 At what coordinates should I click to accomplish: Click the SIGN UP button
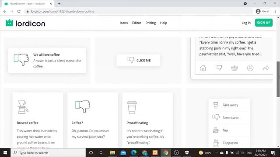264,23
